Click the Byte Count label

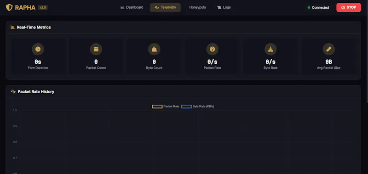click(154, 68)
